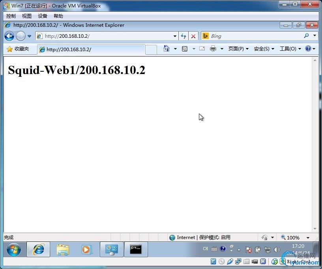Click the Squid-Web1/200.168.10.2 heading text
The height and width of the screenshot is (269, 322).
77,70
